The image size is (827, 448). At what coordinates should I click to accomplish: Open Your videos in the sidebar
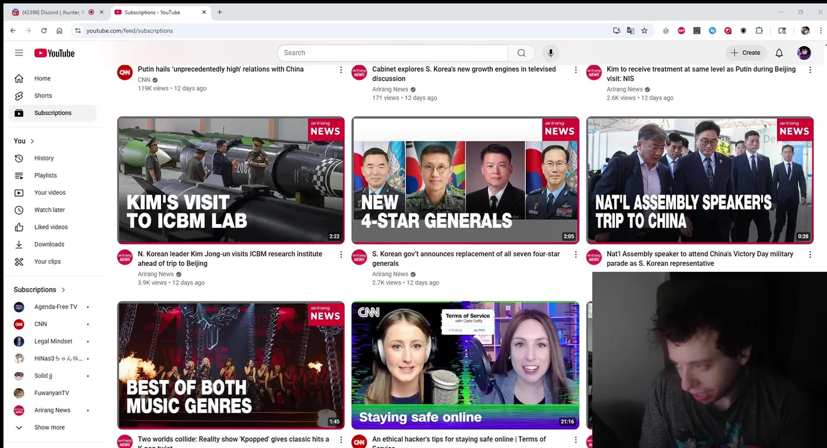tap(54, 193)
